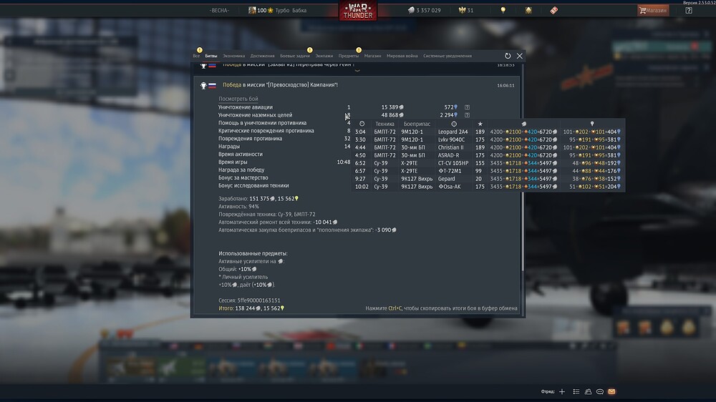716x402 pixels.
Task: Click the golden eagles balance 31
Action: (x=465, y=11)
